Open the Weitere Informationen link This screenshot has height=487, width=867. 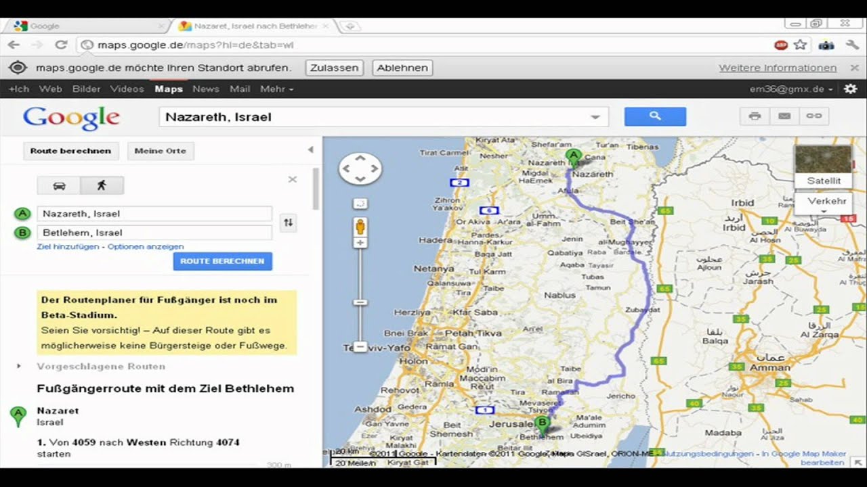click(778, 68)
